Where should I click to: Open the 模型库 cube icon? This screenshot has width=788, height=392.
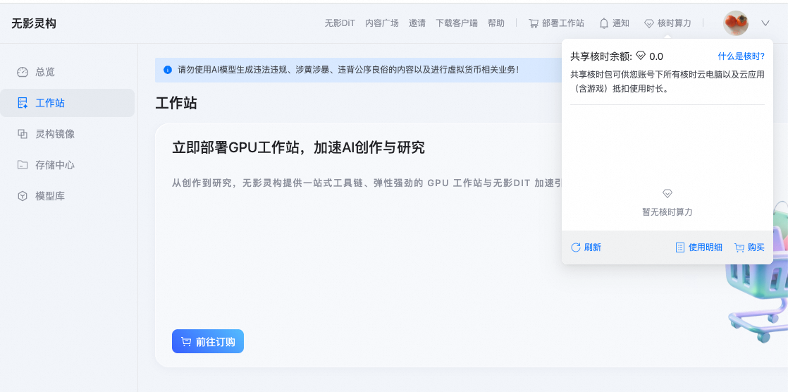(23, 196)
